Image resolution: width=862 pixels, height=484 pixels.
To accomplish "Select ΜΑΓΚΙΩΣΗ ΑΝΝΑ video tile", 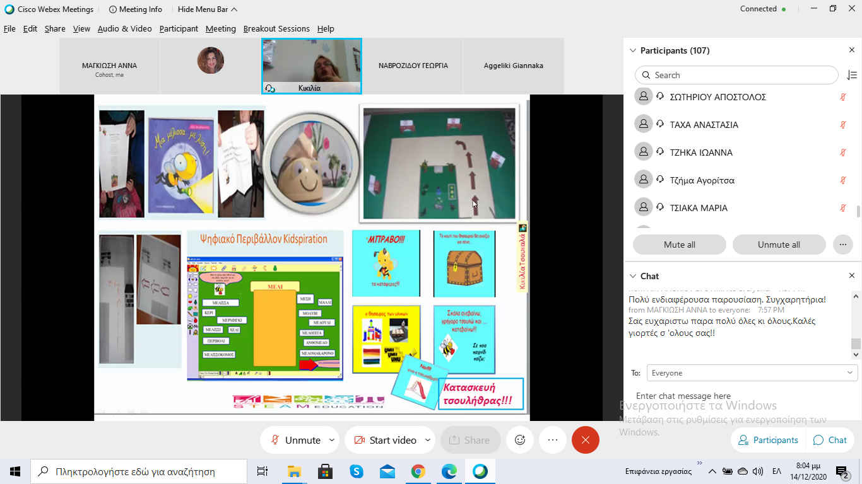I will point(109,66).
